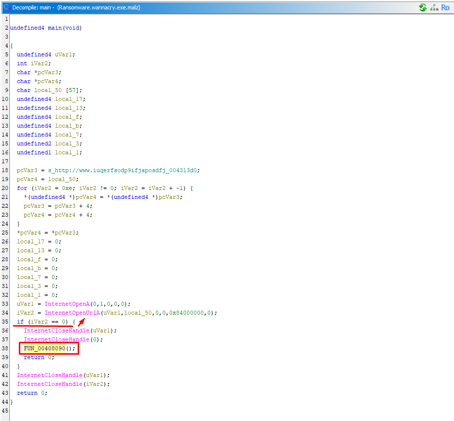
Task: Select InternetCloseHandle on line 41
Action: (49, 375)
